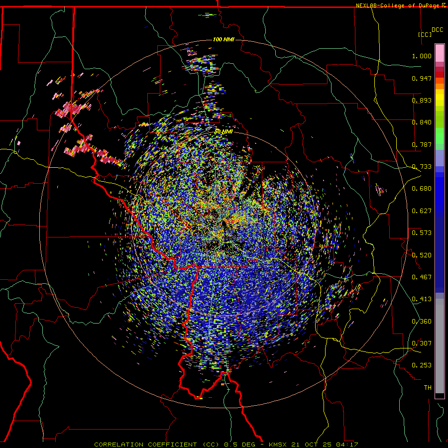The width and height of the screenshot is (448, 448).
Task: Select the 0.680 legend value
Action: pos(422,189)
